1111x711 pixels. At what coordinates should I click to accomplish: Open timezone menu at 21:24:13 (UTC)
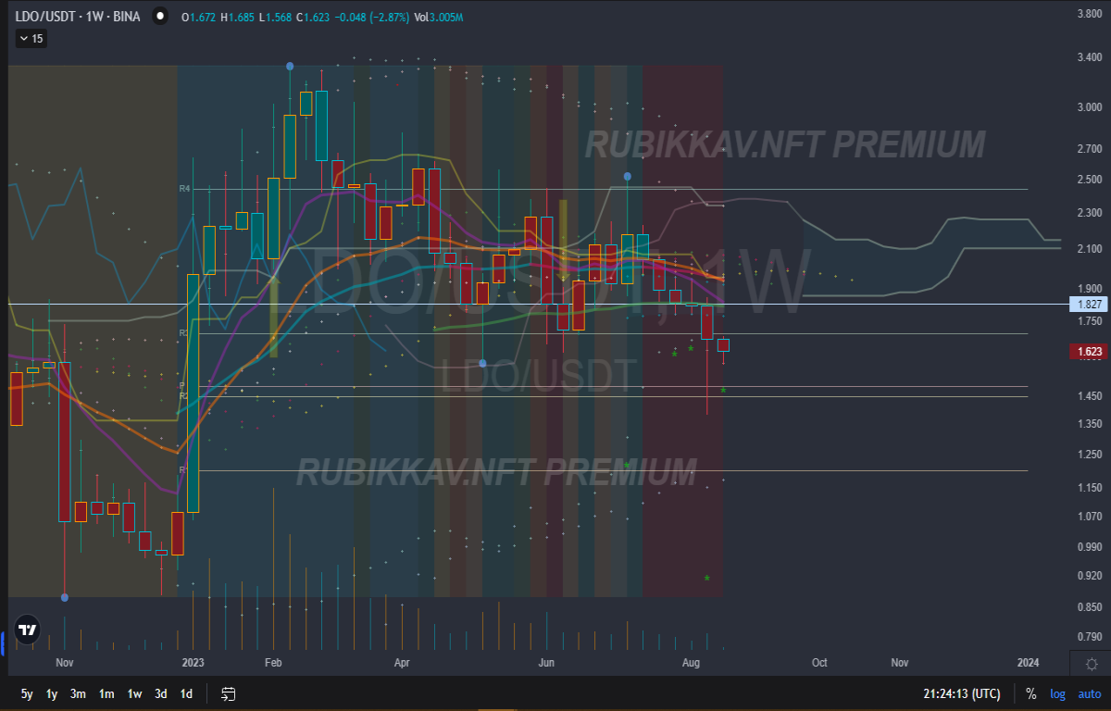[961, 693]
